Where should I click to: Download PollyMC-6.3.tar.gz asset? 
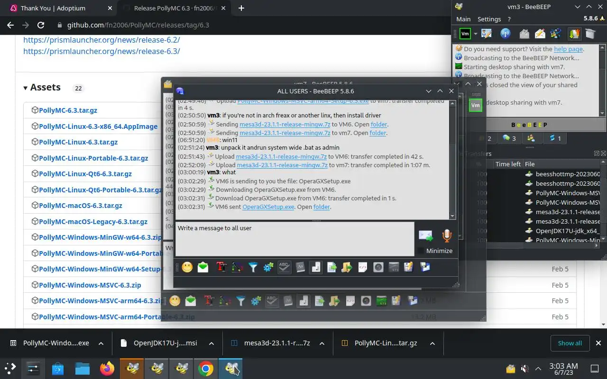pyautogui.click(x=68, y=110)
